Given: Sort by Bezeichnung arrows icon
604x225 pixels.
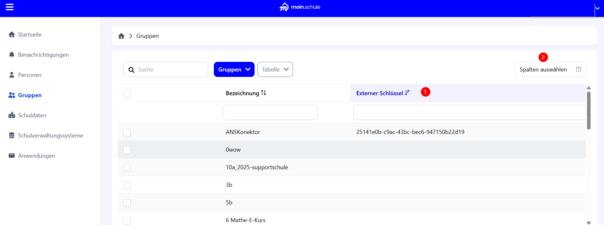Looking at the screenshot, I should click(264, 93).
